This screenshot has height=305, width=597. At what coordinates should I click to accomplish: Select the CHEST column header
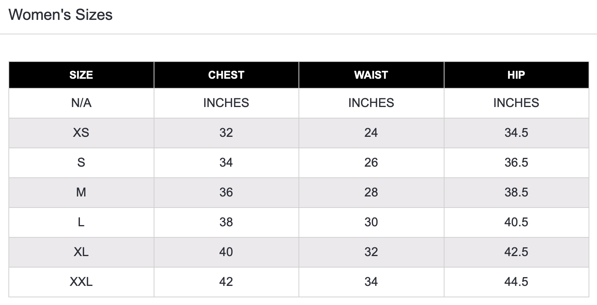[x=226, y=75]
